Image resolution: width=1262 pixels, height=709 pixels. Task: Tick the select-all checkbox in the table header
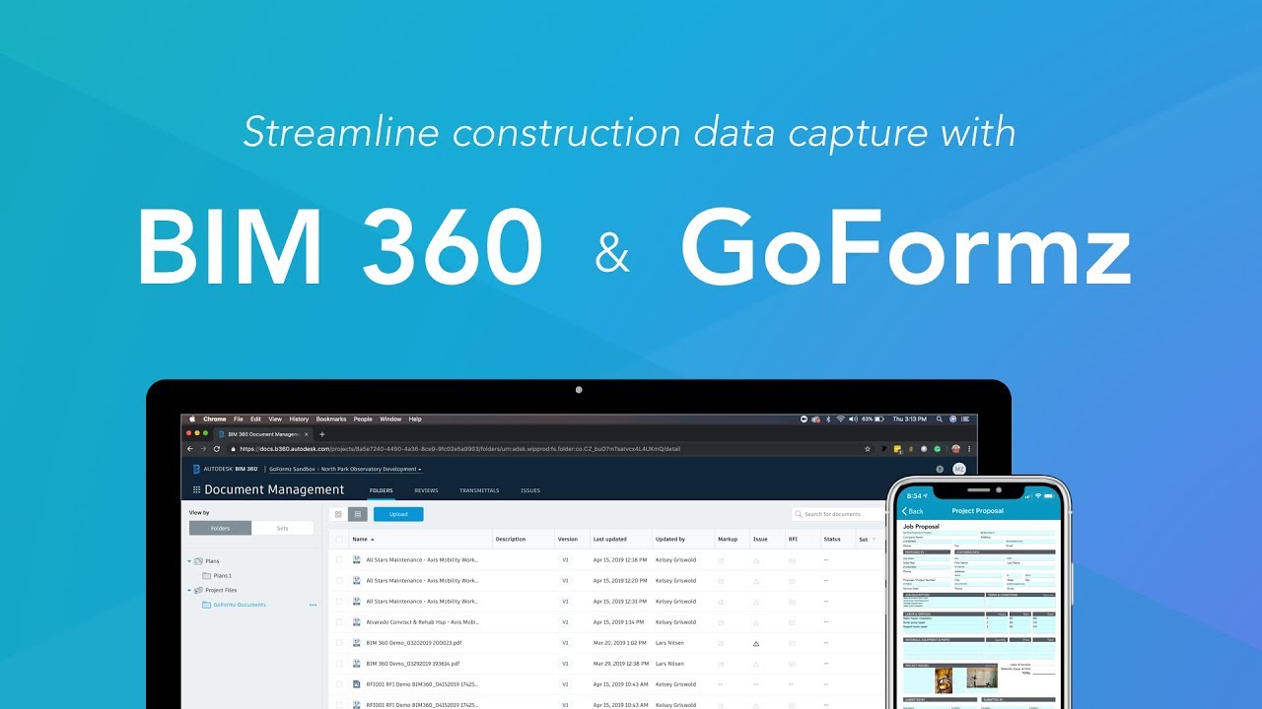coord(340,540)
